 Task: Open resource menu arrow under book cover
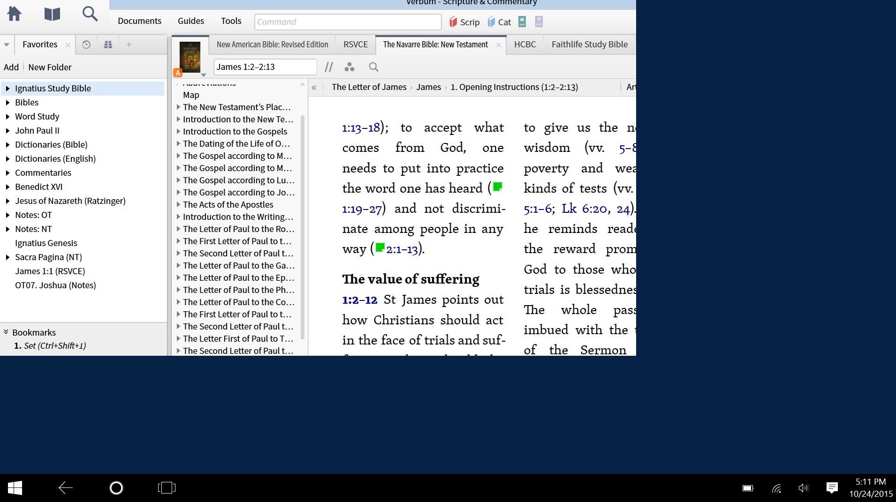pos(204,75)
